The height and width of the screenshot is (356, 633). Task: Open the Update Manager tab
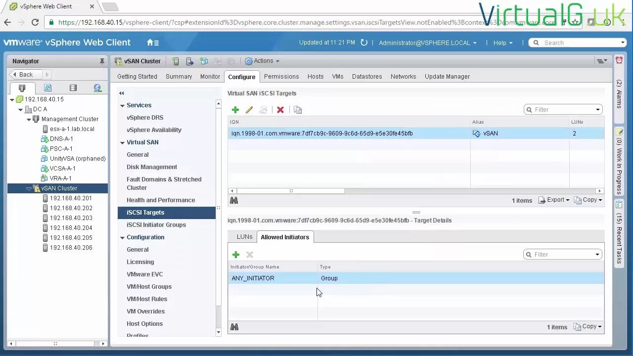tap(447, 77)
